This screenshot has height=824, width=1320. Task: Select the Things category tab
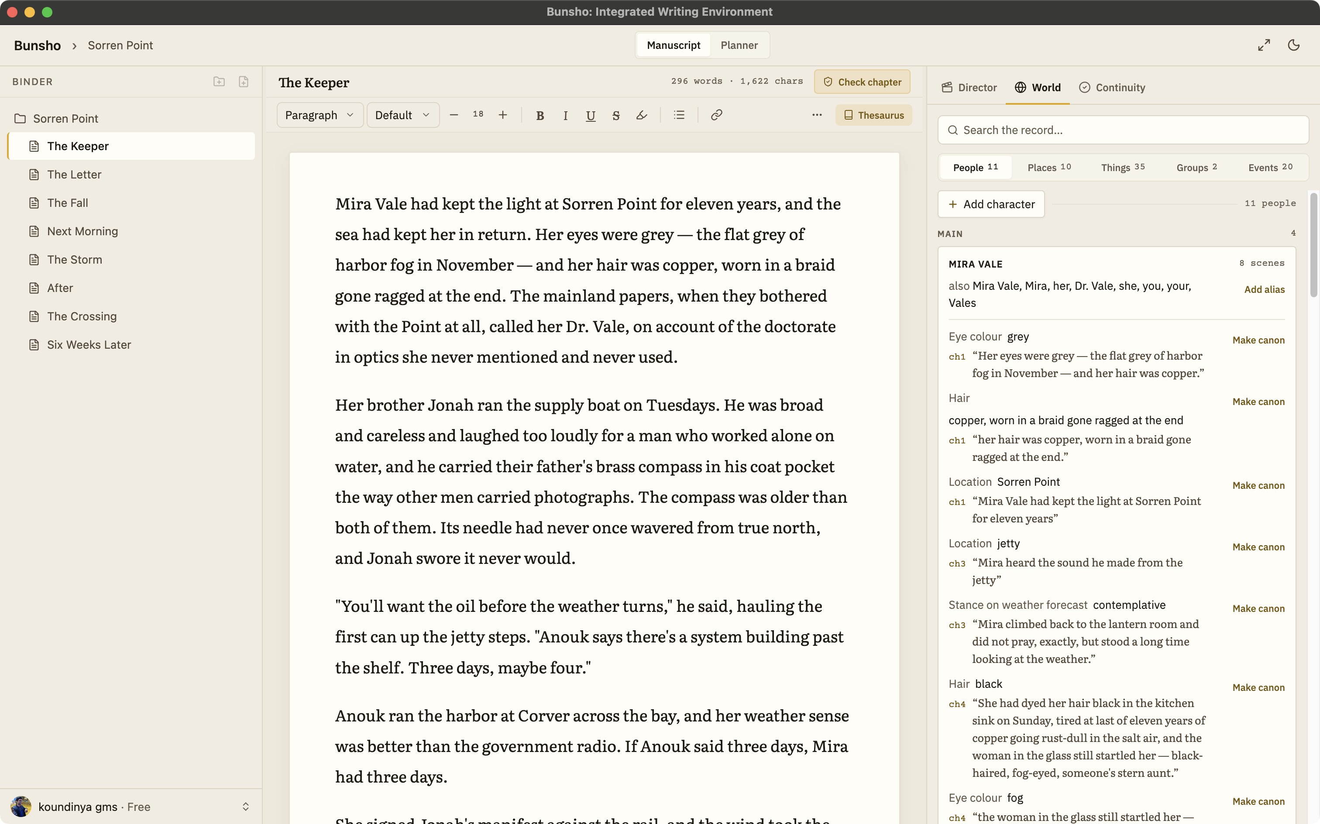(1123, 167)
